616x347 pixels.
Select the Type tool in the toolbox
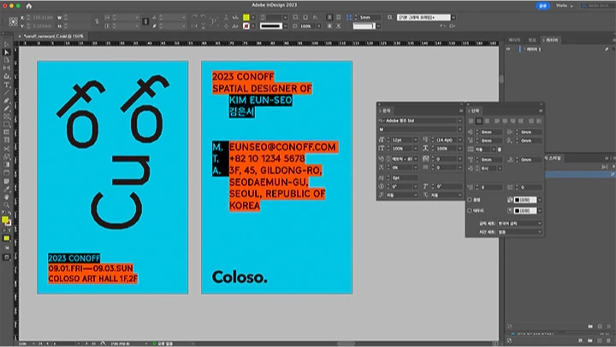point(6,85)
